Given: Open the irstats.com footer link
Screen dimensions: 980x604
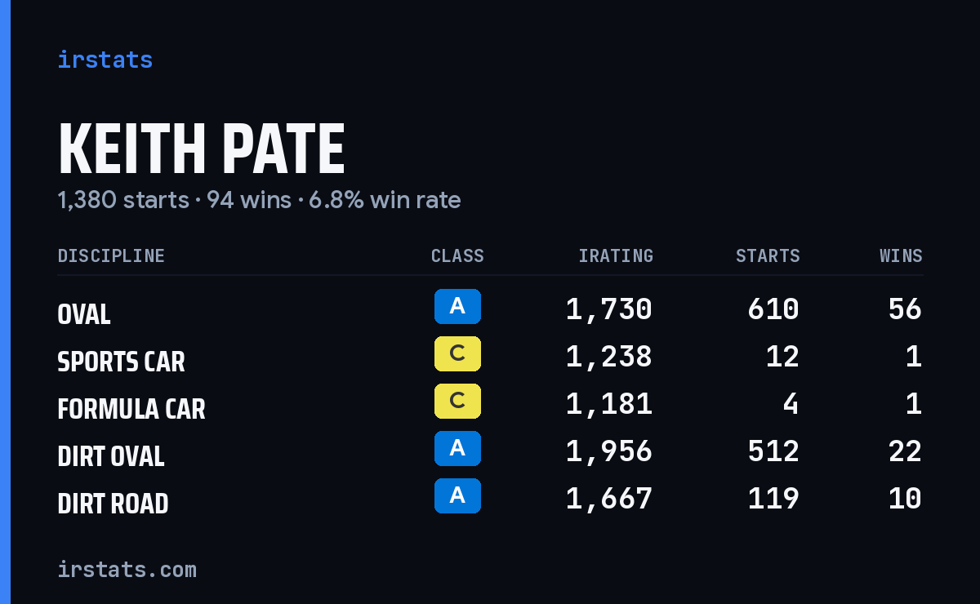Looking at the screenshot, I should point(127,569).
